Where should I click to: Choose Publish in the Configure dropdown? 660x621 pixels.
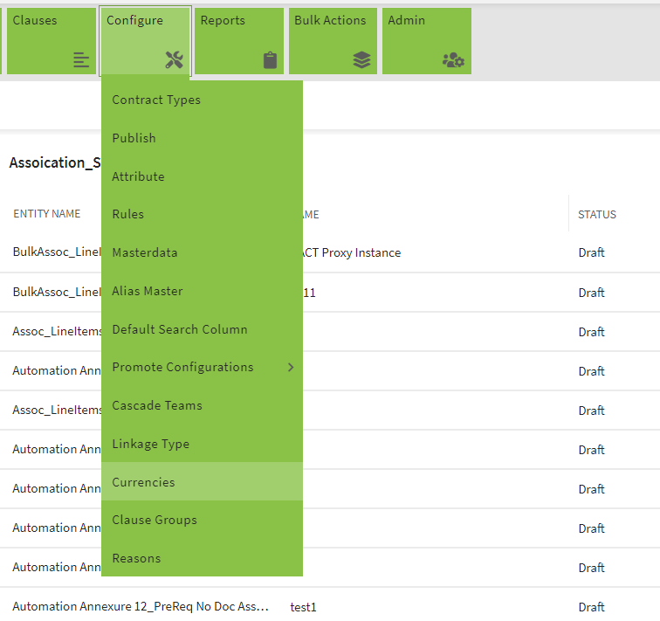[x=134, y=138]
